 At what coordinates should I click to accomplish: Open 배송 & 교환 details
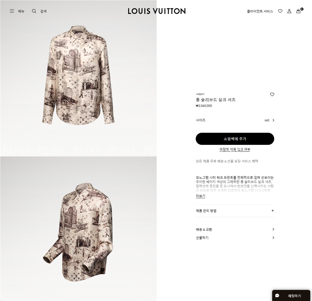point(235,229)
